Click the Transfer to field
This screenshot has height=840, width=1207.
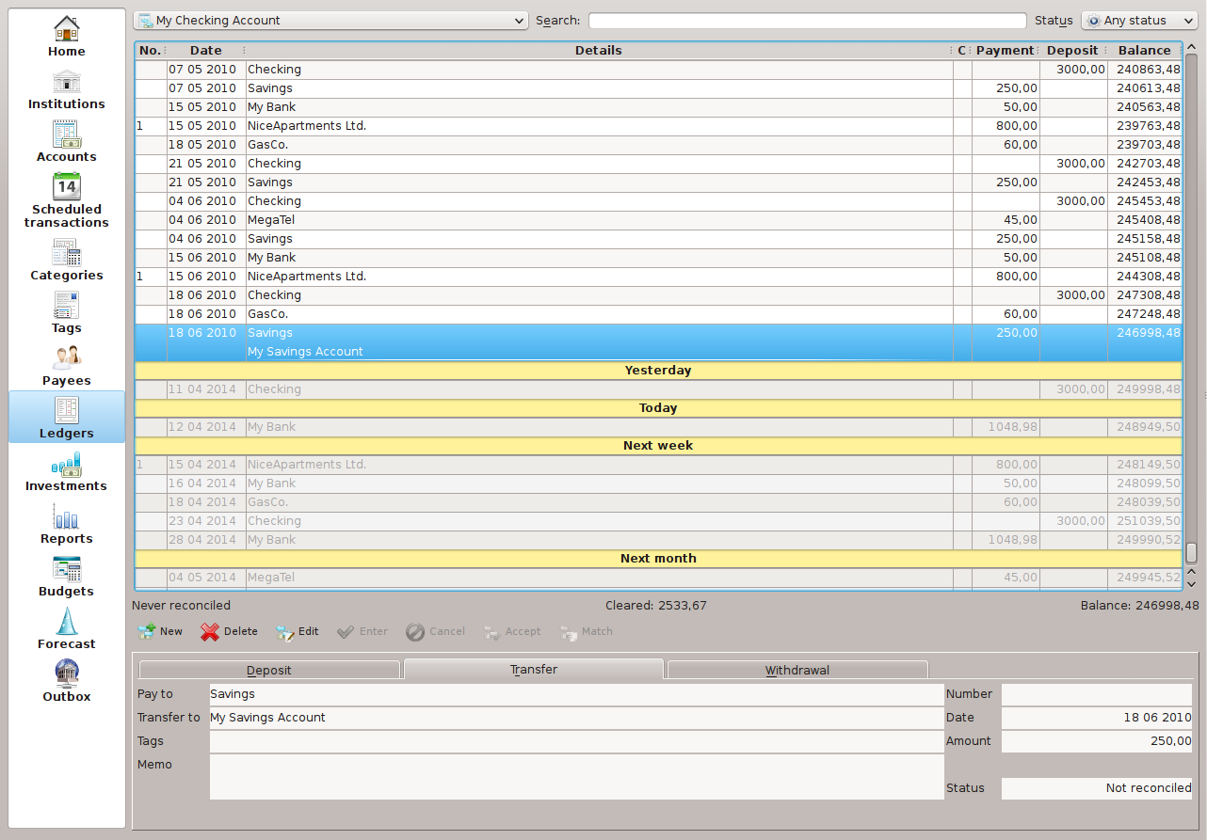coord(576,718)
